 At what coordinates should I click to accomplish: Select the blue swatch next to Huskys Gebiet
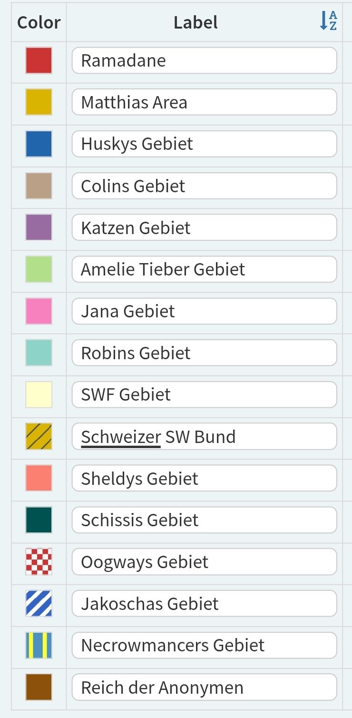coord(39,144)
